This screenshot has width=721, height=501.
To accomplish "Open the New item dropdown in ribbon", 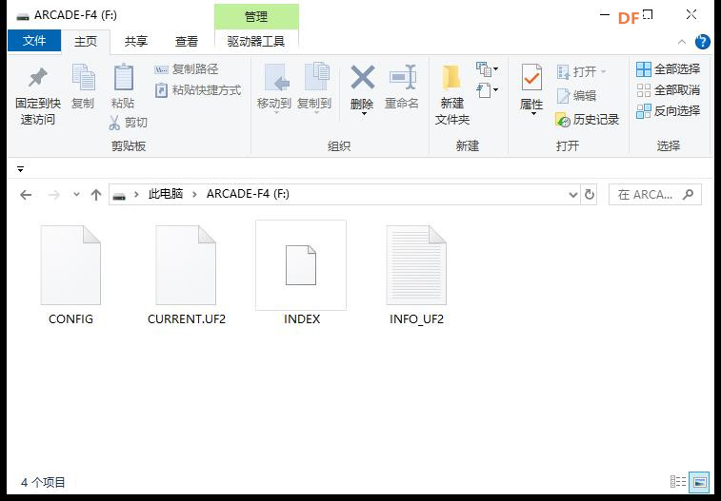I will tap(487, 69).
